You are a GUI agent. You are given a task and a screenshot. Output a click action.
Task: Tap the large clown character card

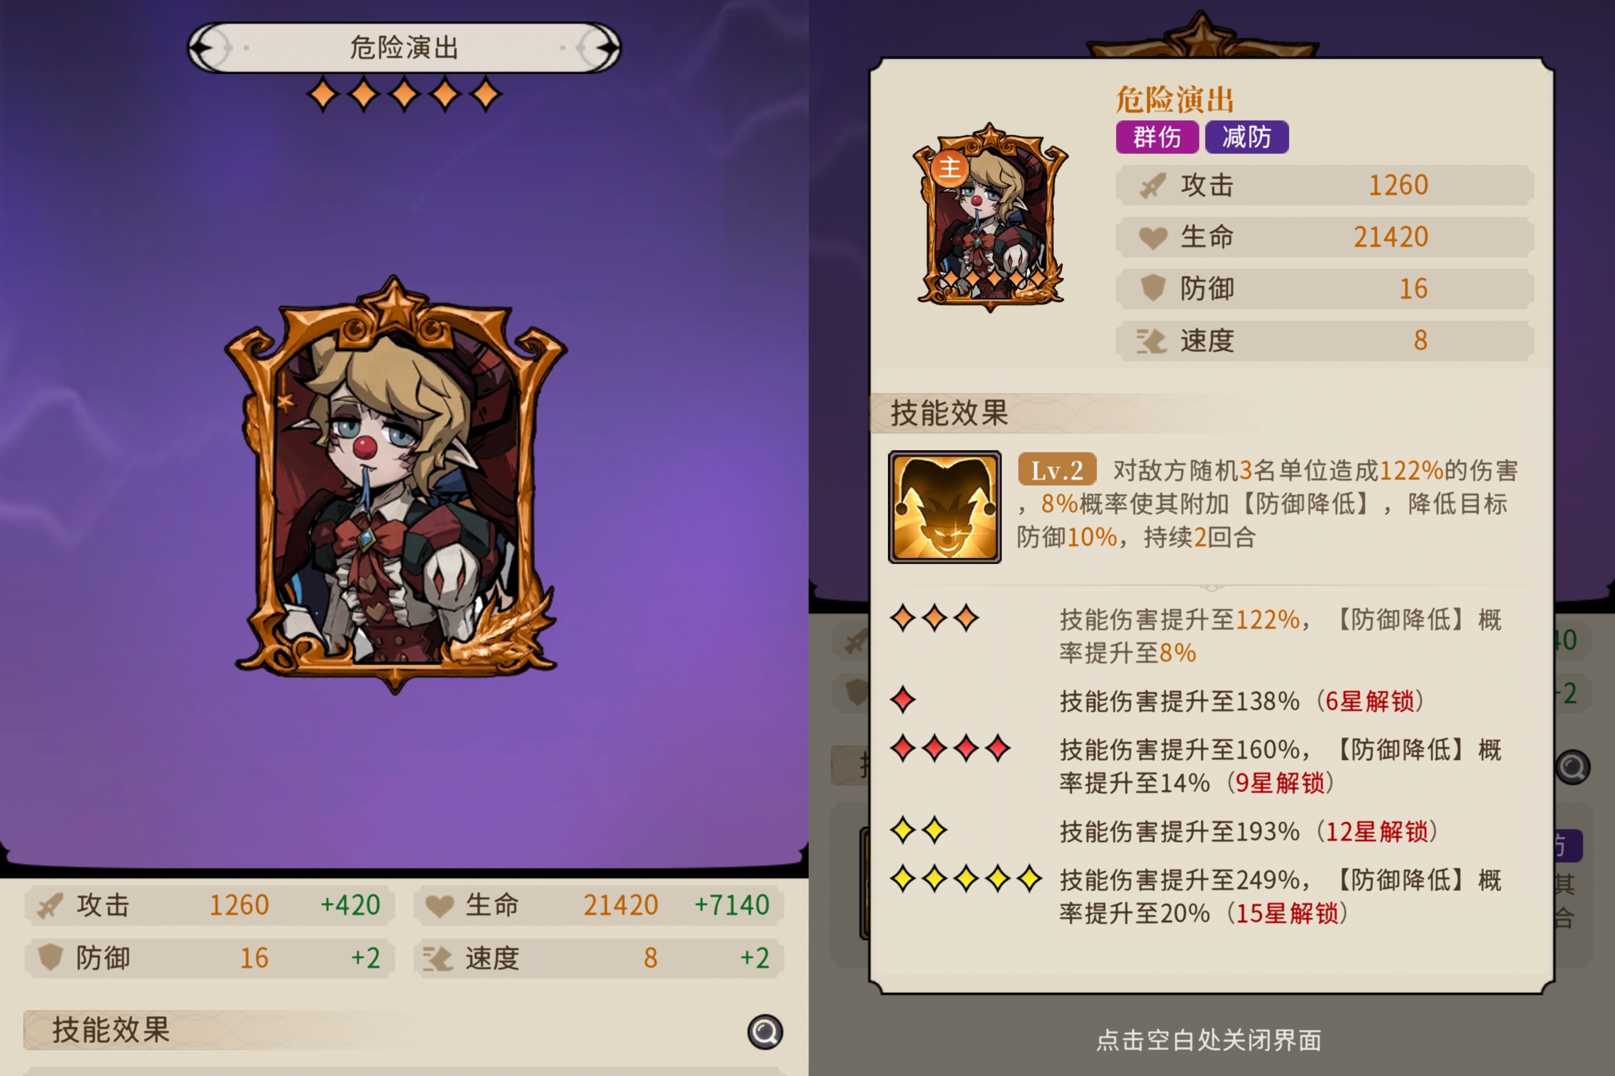[x=395, y=484]
